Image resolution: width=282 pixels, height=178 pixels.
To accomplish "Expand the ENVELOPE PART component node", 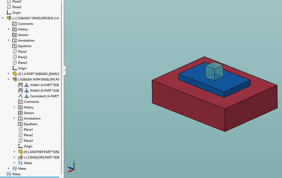I will click(x=15, y=158).
